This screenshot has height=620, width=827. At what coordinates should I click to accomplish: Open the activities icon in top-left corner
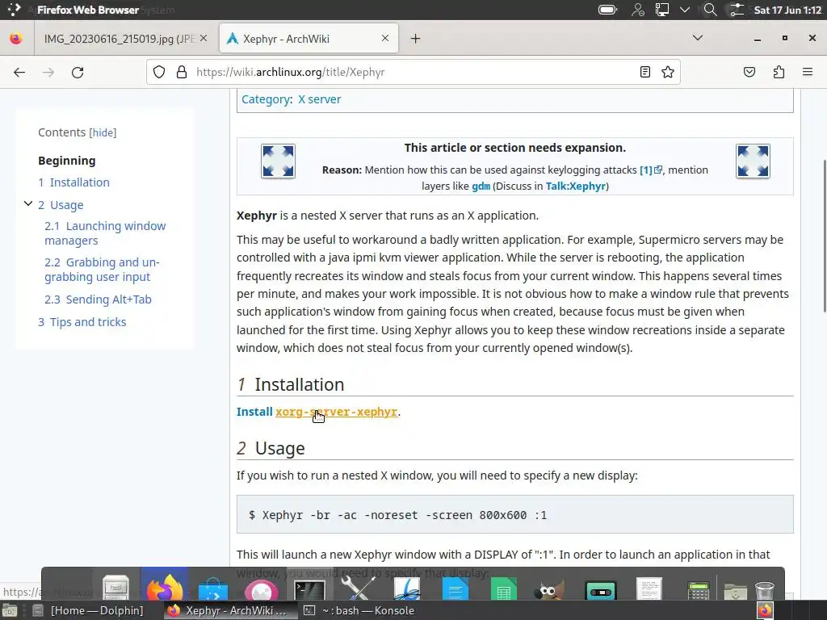coord(14,10)
